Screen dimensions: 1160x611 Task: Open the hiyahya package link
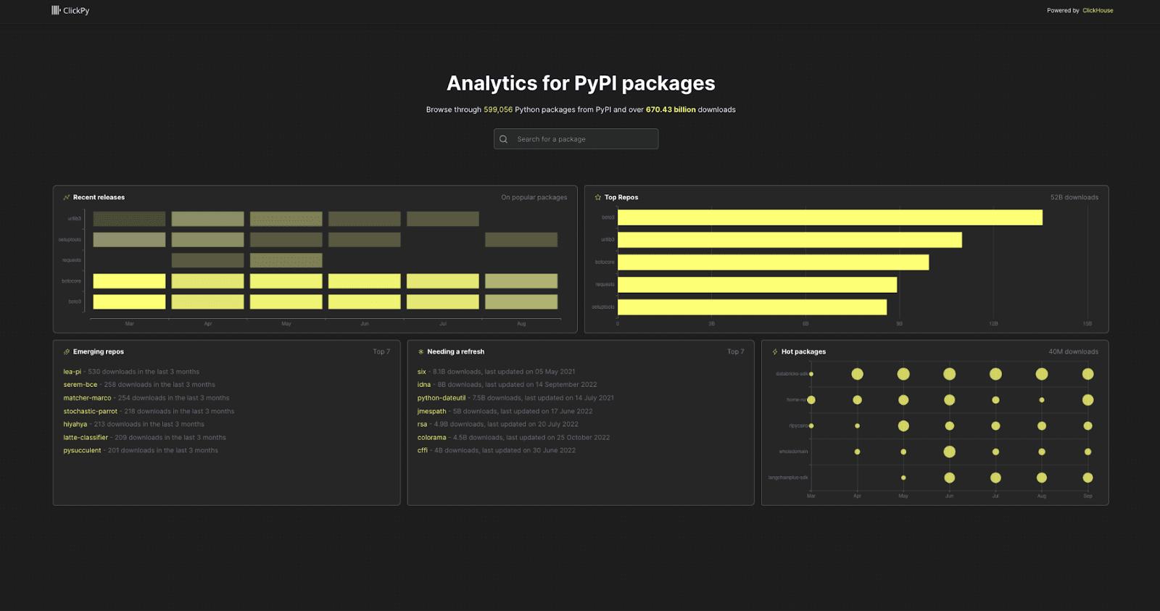coord(75,424)
